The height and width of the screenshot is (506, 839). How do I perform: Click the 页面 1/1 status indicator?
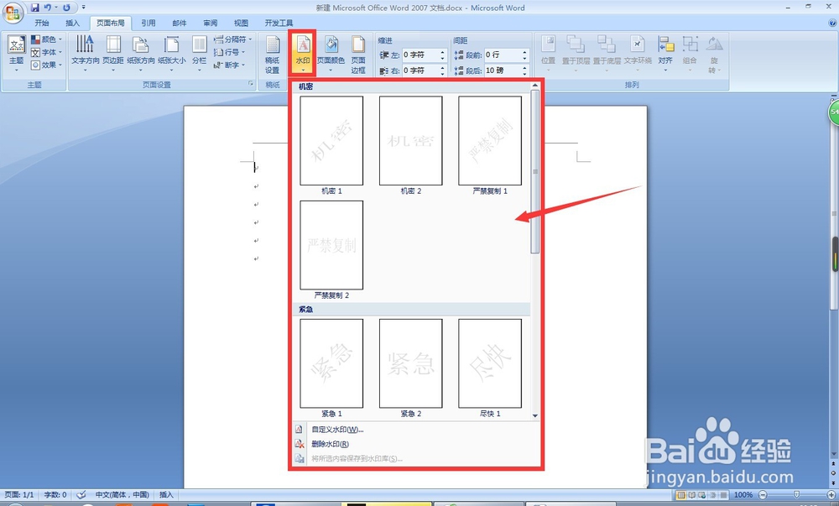pyautogui.click(x=19, y=495)
